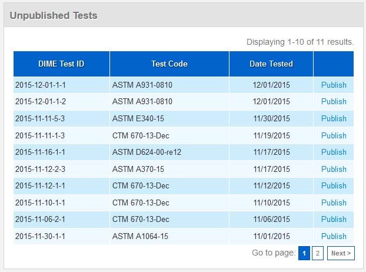
Task: Publish the ASTM A370-15 test
Action: click(334, 169)
